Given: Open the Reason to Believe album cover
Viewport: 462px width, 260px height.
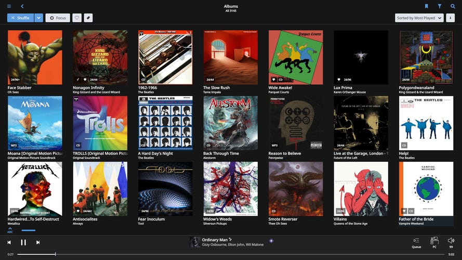Looking at the screenshot, I should 296,123.
